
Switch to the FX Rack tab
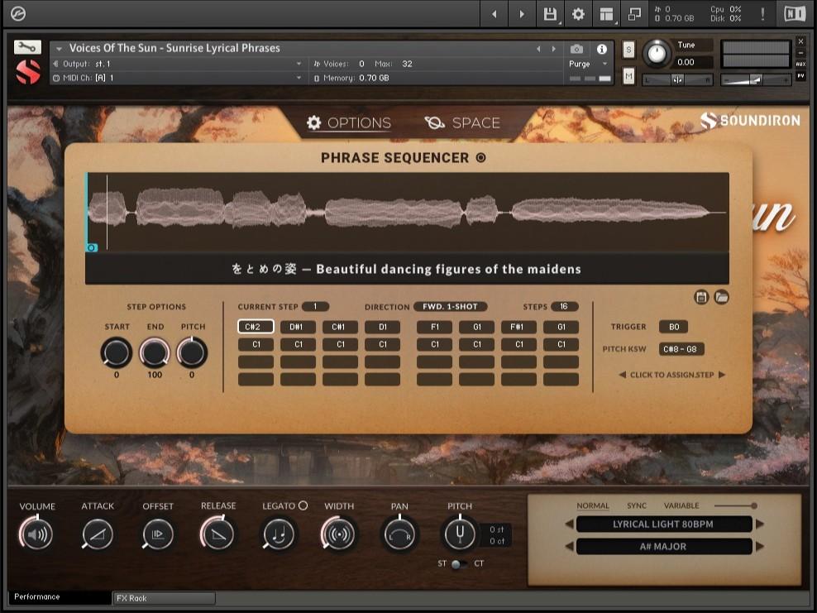[162, 597]
